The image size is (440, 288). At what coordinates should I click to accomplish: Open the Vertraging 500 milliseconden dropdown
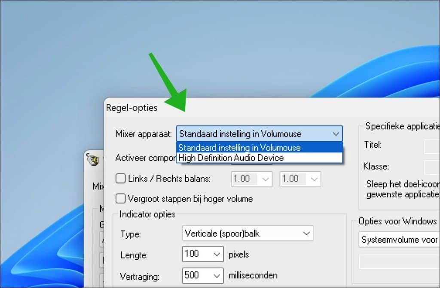203,276
